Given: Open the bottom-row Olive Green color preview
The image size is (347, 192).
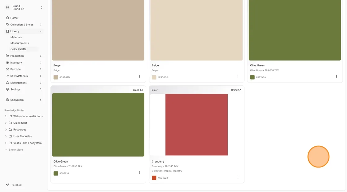Looking at the screenshot, I should (x=98, y=125).
